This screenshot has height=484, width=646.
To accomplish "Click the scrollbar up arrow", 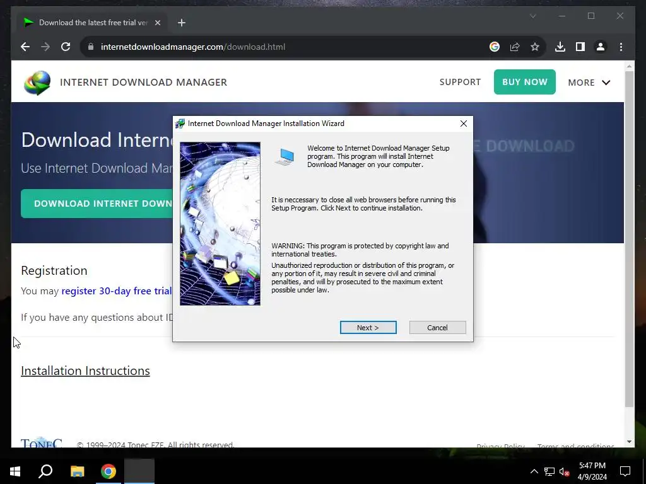I will 629,66.
